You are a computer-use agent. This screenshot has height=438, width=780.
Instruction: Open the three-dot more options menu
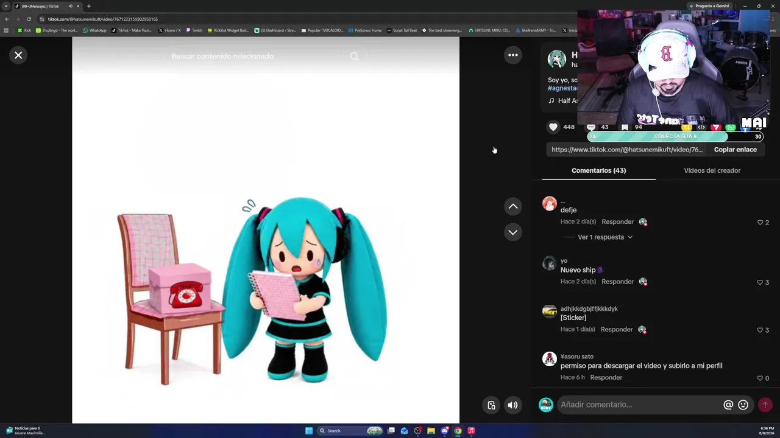(513, 55)
